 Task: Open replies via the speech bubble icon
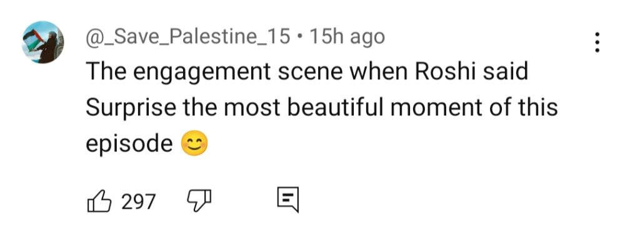[287, 200]
